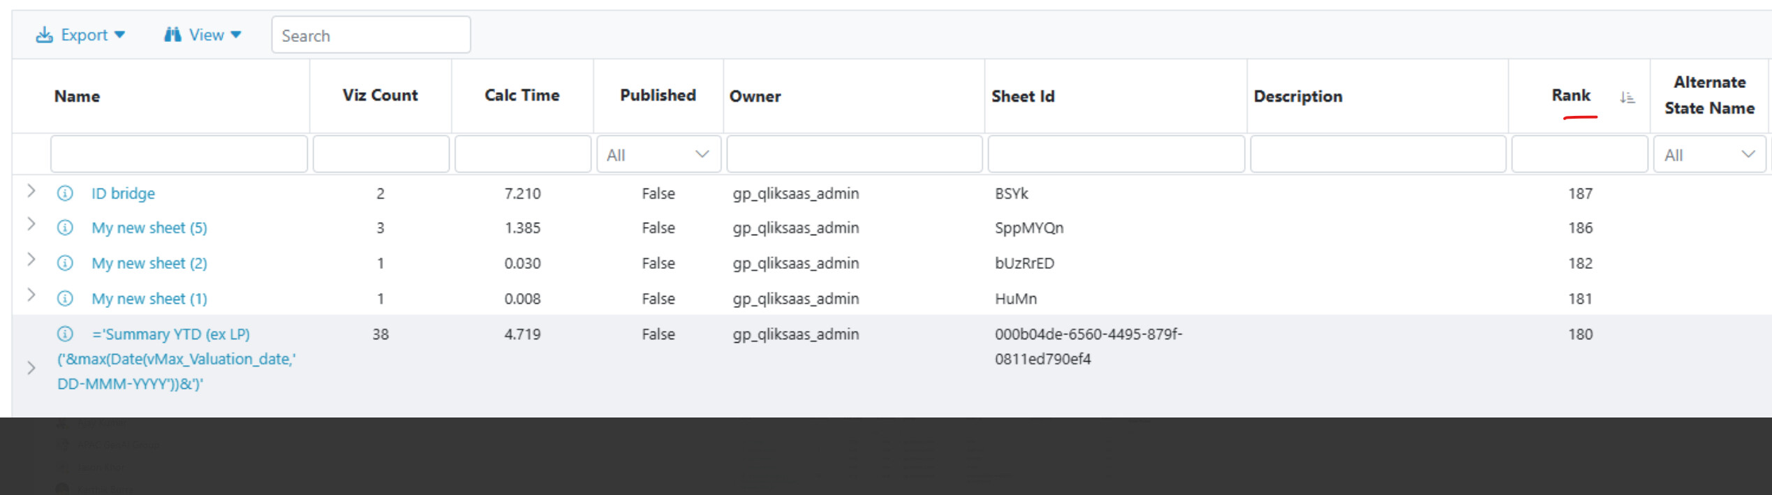Expand the My new sheet (5) row
This screenshot has width=1772, height=495.
click(31, 224)
